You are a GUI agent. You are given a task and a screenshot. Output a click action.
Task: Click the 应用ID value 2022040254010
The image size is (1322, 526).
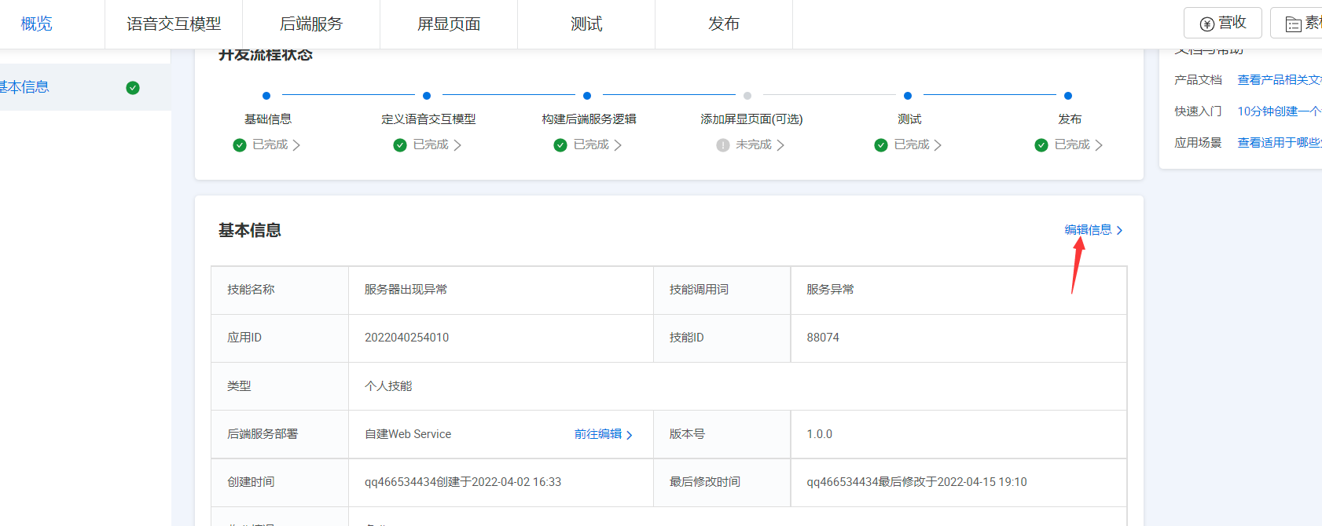tap(406, 338)
